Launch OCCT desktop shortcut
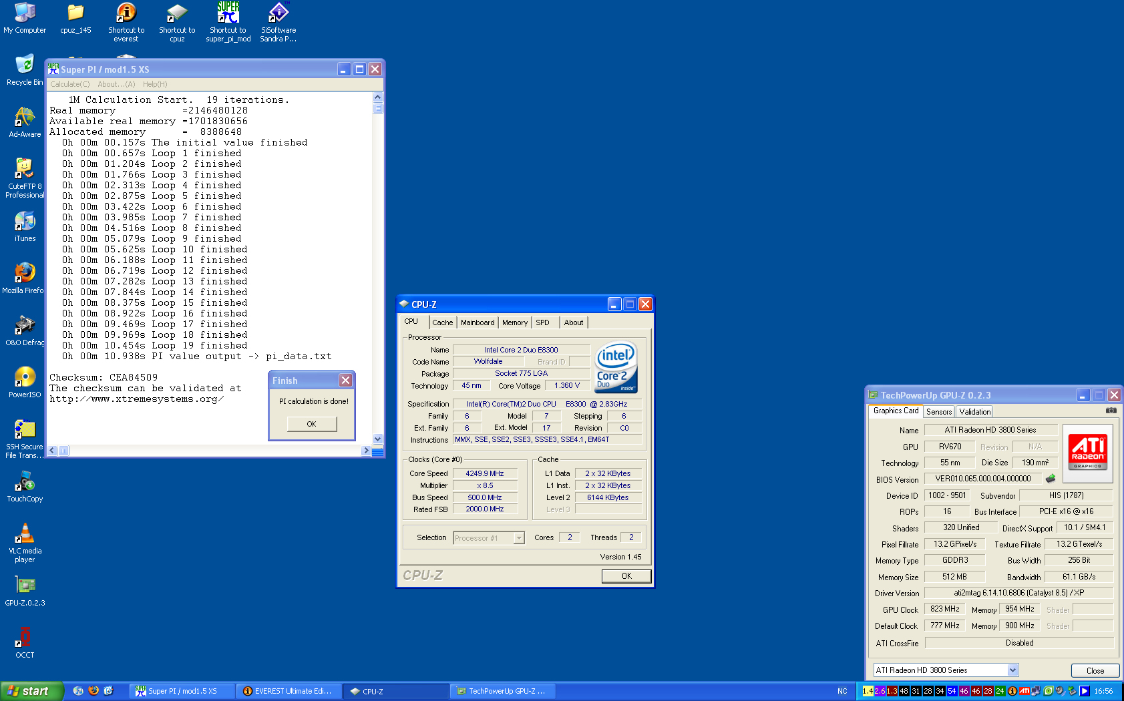 pyautogui.click(x=25, y=643)
